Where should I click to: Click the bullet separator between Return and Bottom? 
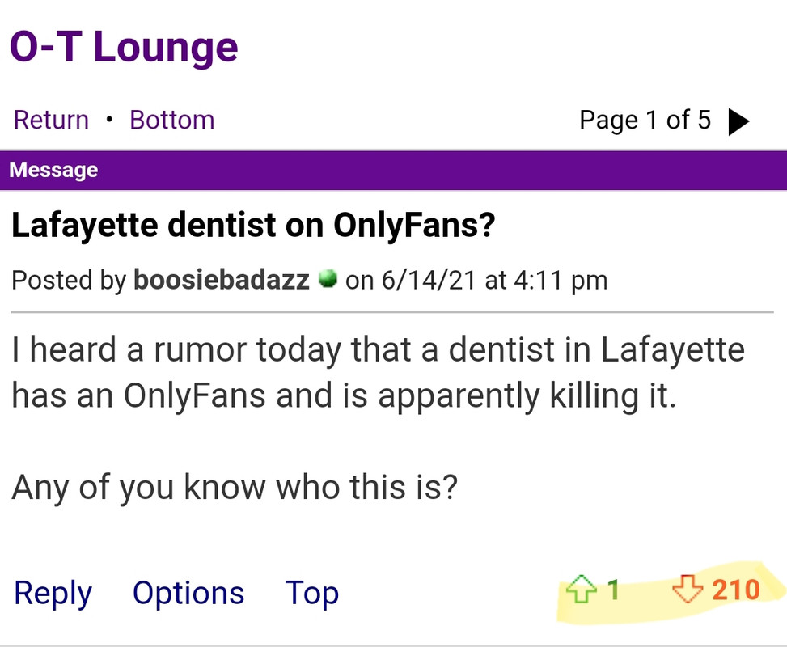coord(109,120)
